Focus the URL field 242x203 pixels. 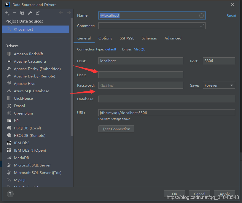point(167,112)
